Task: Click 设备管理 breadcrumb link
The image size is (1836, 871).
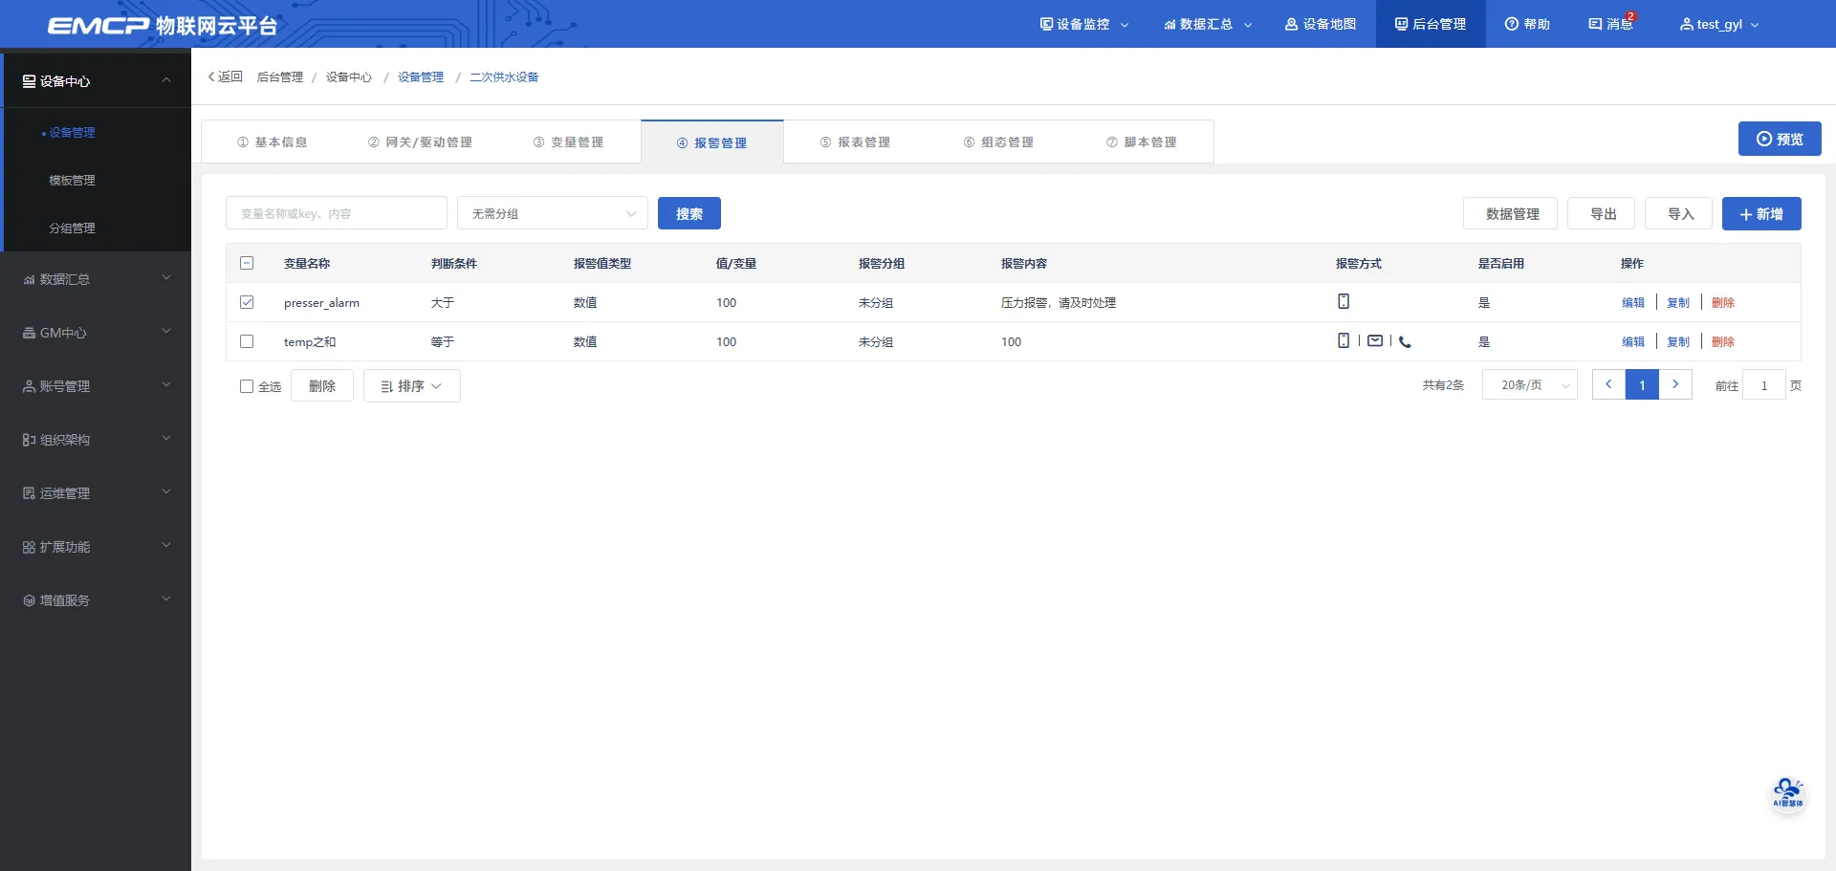Action: (x=421, y=76)
